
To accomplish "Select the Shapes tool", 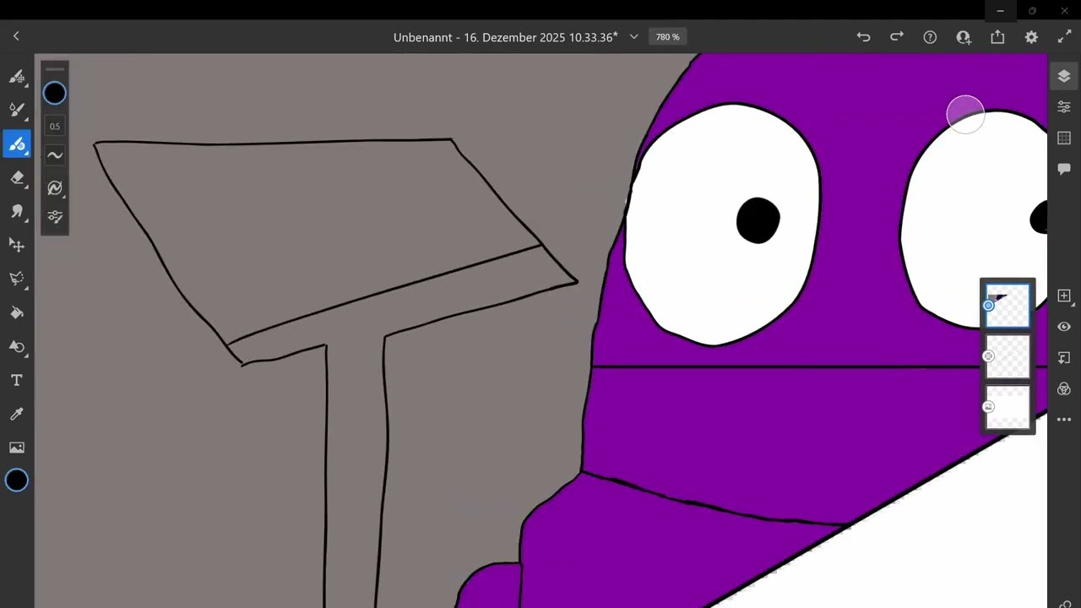I will point(17,346).
